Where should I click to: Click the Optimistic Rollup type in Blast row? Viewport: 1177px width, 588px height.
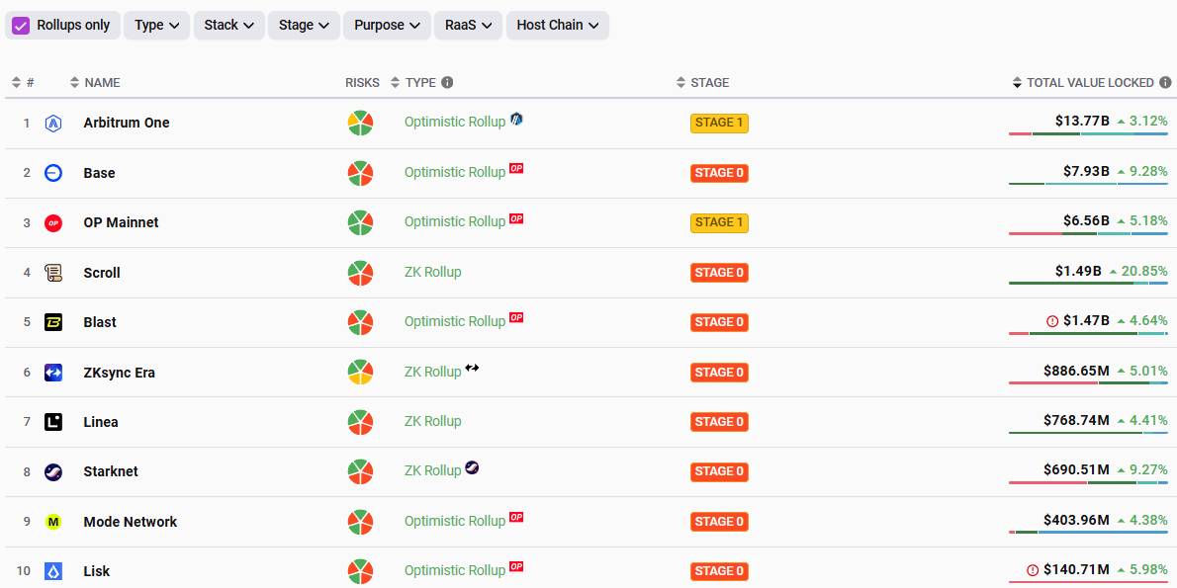pyautogui.click(x=455, y=322)
